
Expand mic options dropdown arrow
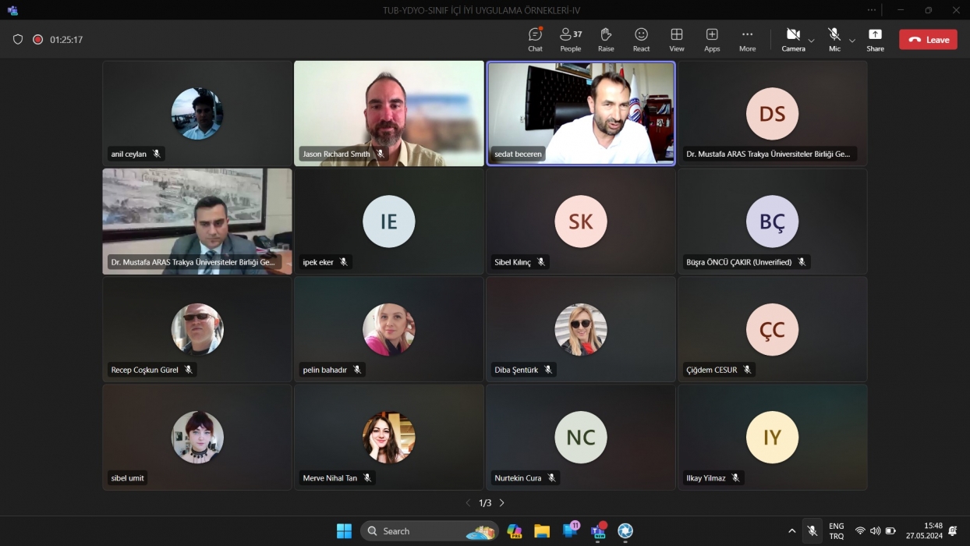tap(851, 41)
